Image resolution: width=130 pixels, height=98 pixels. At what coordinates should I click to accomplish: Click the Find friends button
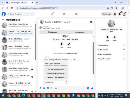pyautogui.click(x=107, y=14)
